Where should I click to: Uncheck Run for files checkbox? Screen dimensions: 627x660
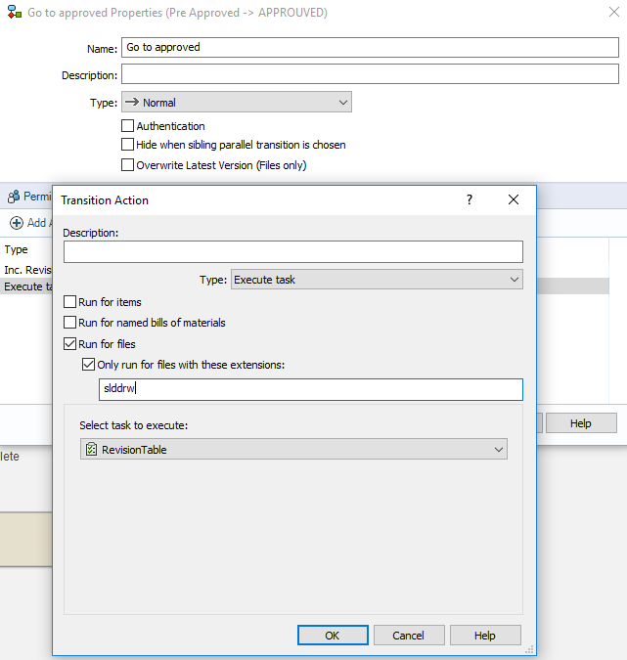point(70,344)
